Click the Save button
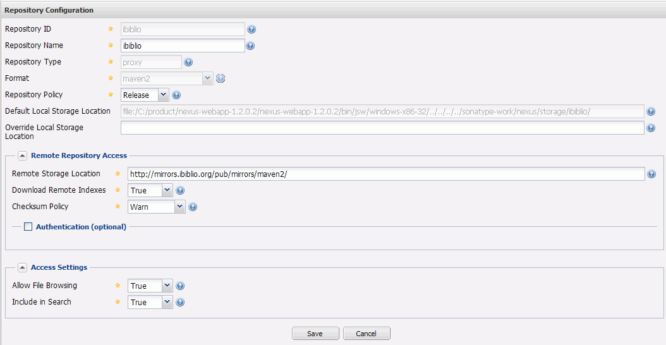Viewport: 666px width, 345px height. [x=315, y=334]
